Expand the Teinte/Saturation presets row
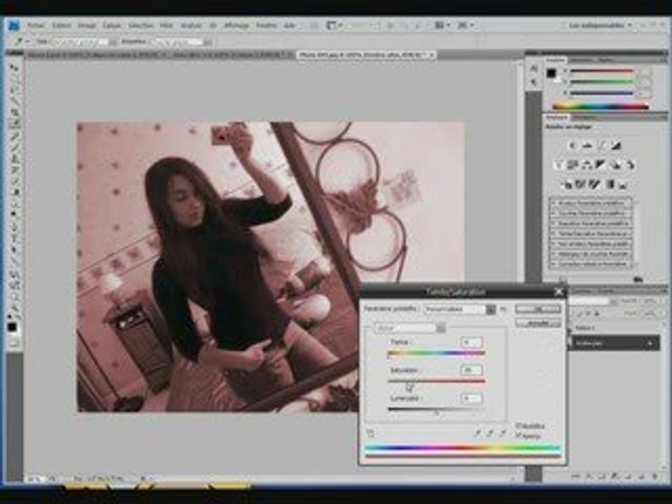The width and height of the screenshot is (672, 504). point(553,234)
